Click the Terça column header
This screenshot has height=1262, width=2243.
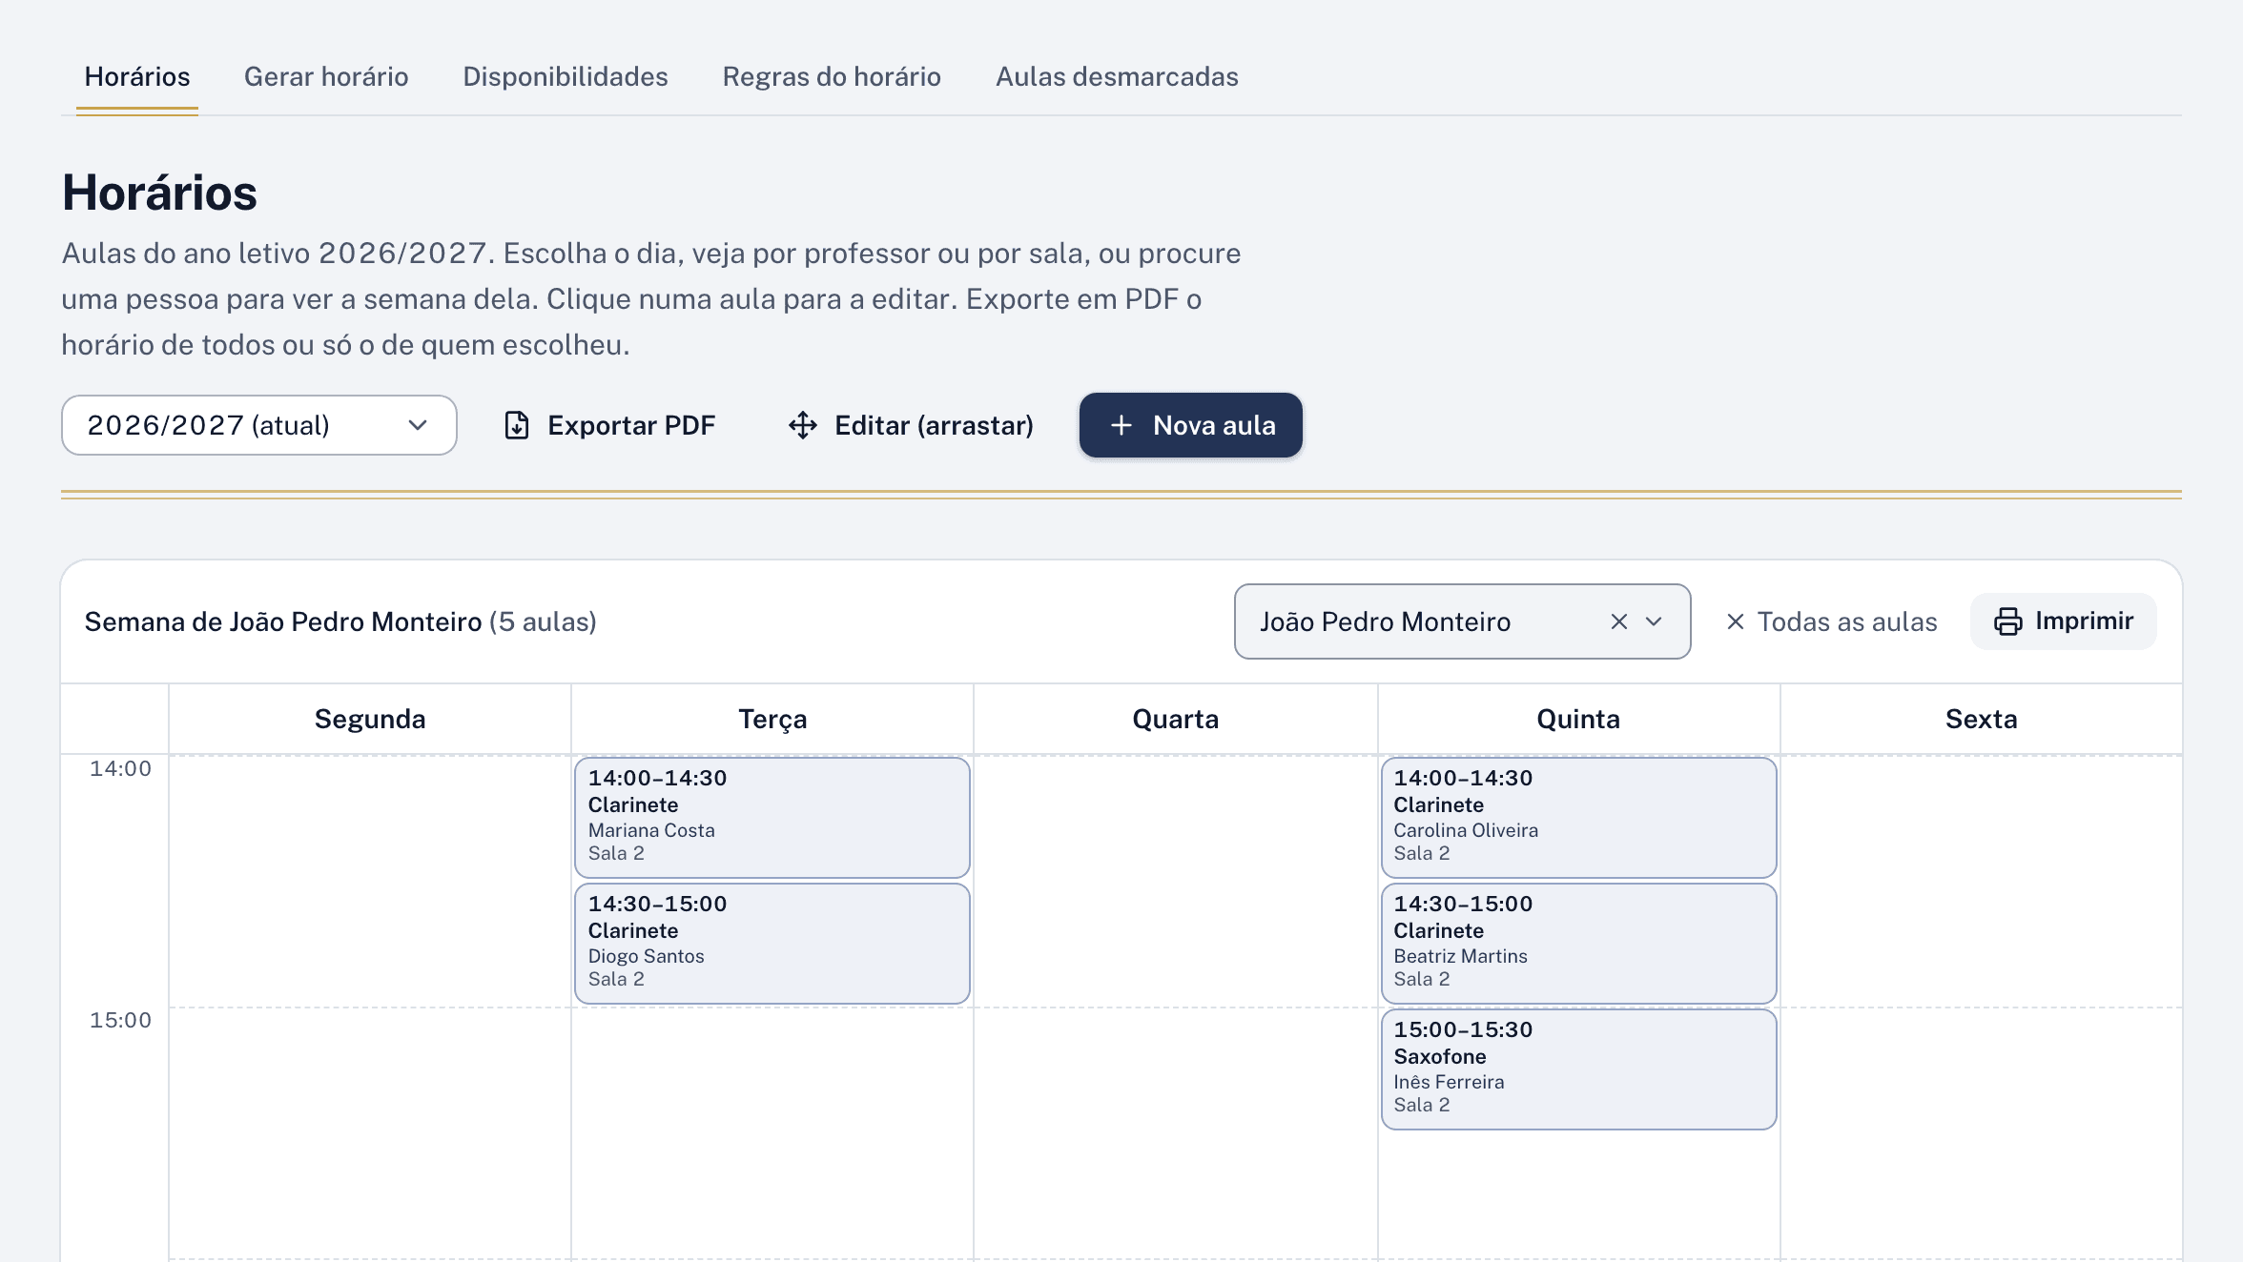(x=772, y=719)
